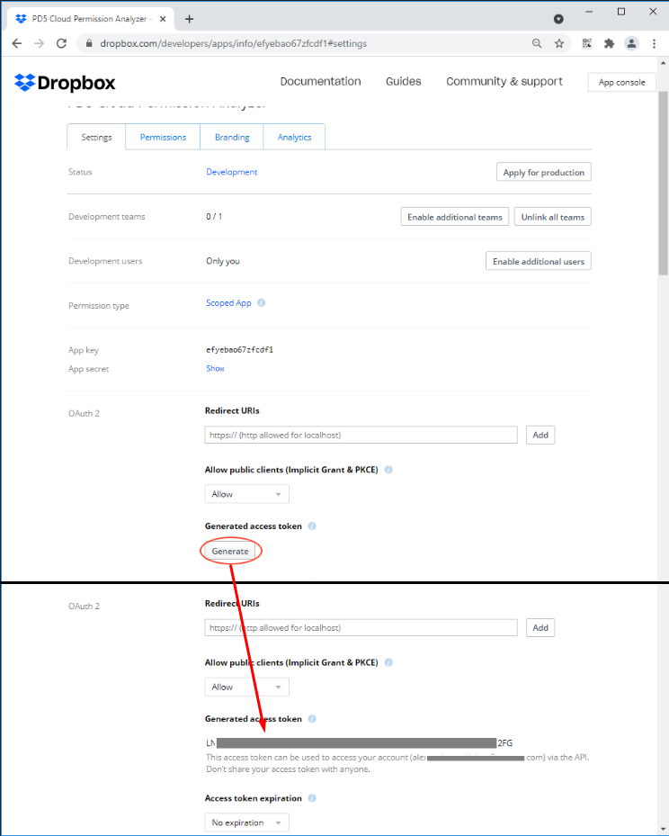
Task: Expand the lower Allow dropdown
Action: (246, 687)
